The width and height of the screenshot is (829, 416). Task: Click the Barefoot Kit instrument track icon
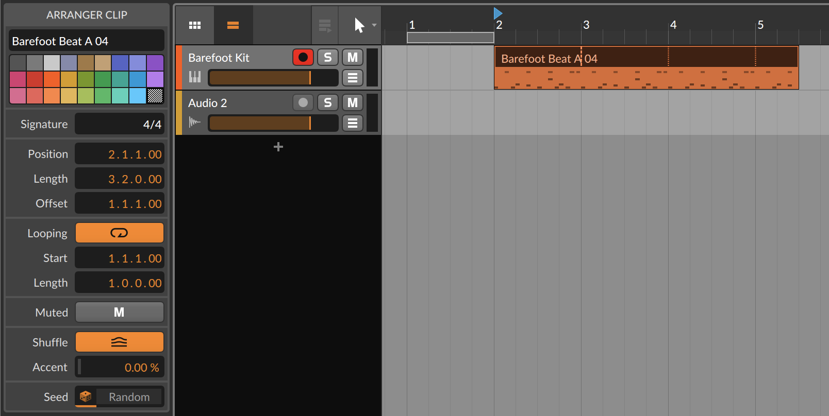pos(195,77)
